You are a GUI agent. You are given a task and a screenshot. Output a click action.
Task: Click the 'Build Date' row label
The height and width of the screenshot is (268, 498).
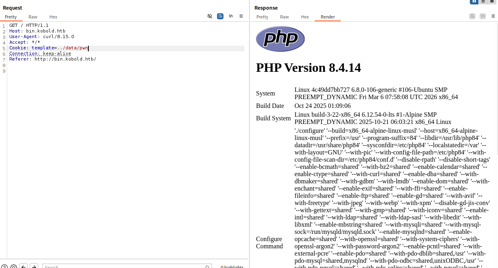[x=270, y=106]
